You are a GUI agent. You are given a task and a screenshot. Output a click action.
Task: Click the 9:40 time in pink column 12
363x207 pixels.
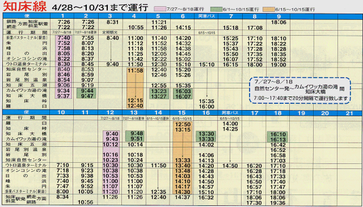click(111, 134)
